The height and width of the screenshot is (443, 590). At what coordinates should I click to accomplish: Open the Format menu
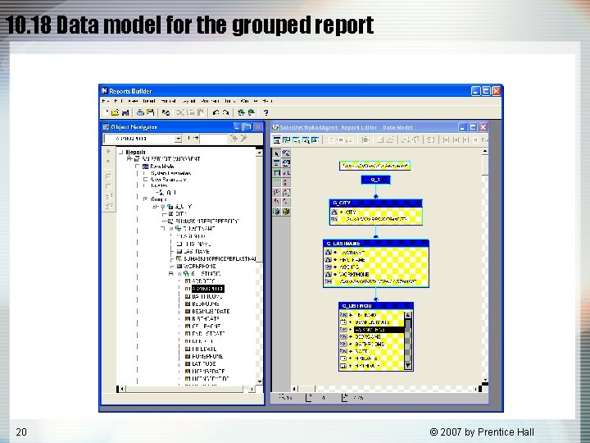168,101
